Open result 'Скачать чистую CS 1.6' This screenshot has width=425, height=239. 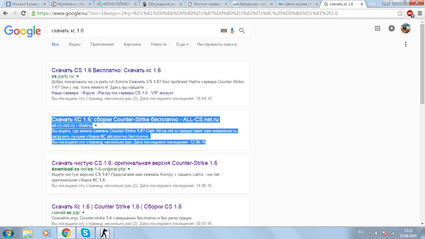pyautogui.click(x=134, y=163)
